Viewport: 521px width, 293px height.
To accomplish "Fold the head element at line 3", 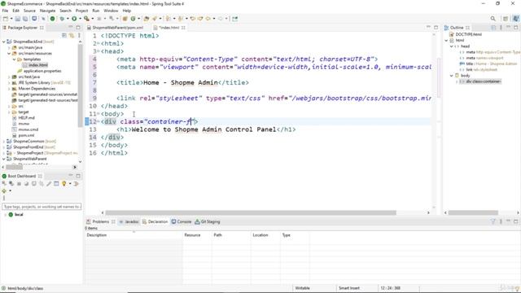I will point(99,51).
